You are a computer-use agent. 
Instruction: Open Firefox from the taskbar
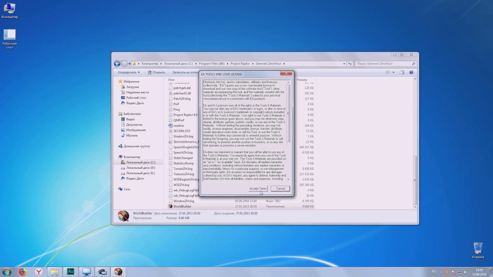click(22, 272)
